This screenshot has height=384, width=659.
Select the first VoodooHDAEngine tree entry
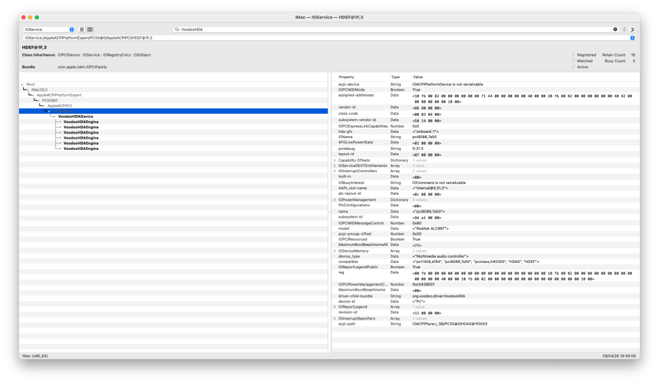[81, 122]
